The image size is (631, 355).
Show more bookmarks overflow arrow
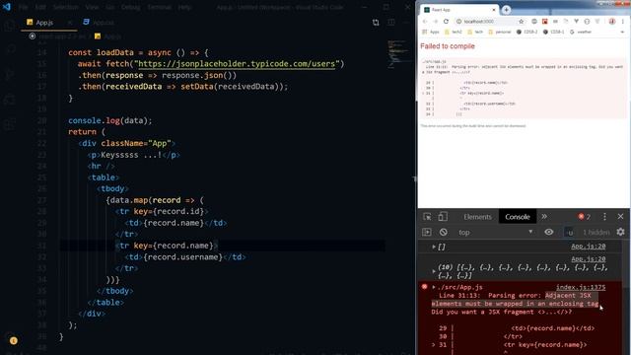622,32
